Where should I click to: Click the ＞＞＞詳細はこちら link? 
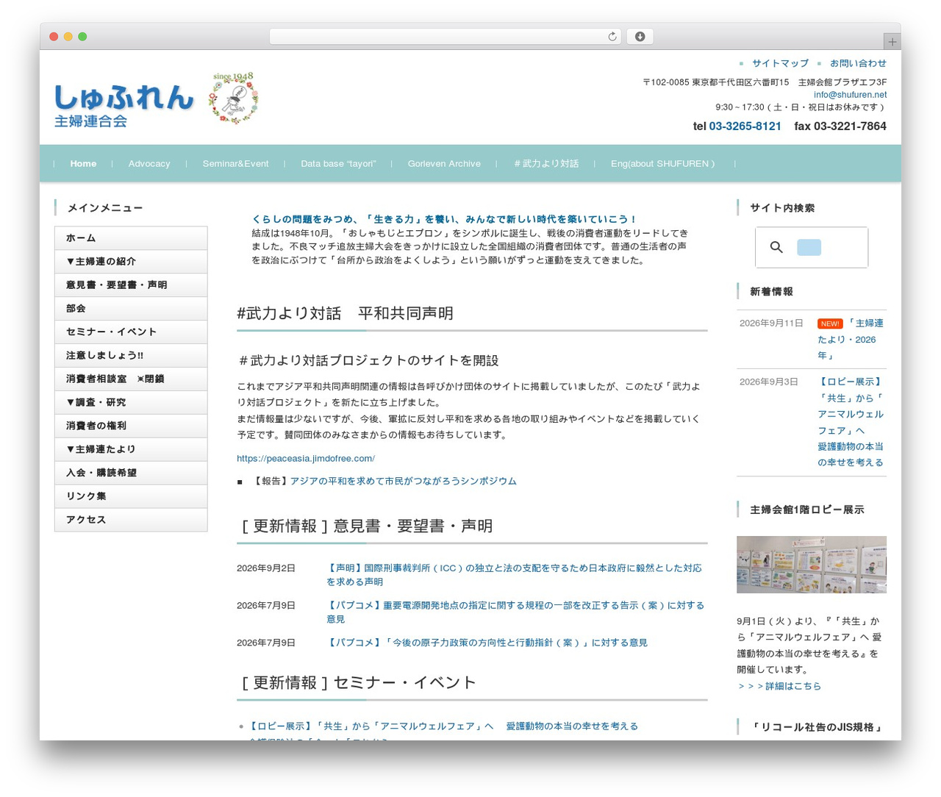click(779, 686)
